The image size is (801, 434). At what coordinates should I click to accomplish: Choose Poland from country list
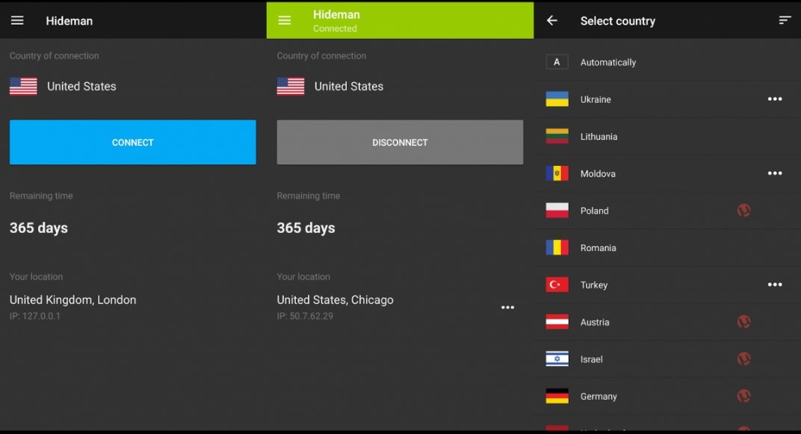667,211
